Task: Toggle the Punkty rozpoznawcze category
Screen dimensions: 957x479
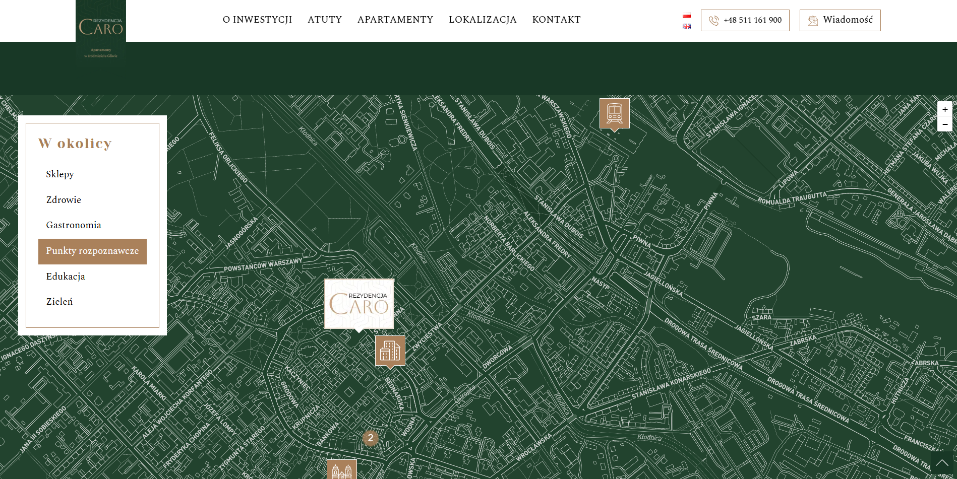Action: [x=92, y=251]
